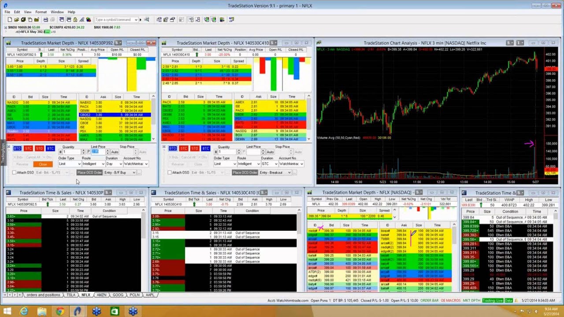Switch to the AAPL workspace tab
Screen dimensions: 564x317
(x=150, y=295)
